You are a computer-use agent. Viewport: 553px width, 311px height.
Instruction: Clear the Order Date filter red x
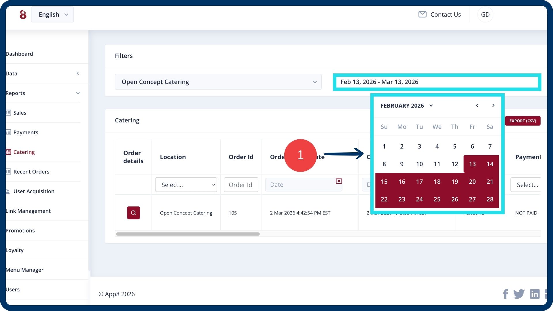pos(339,181)
